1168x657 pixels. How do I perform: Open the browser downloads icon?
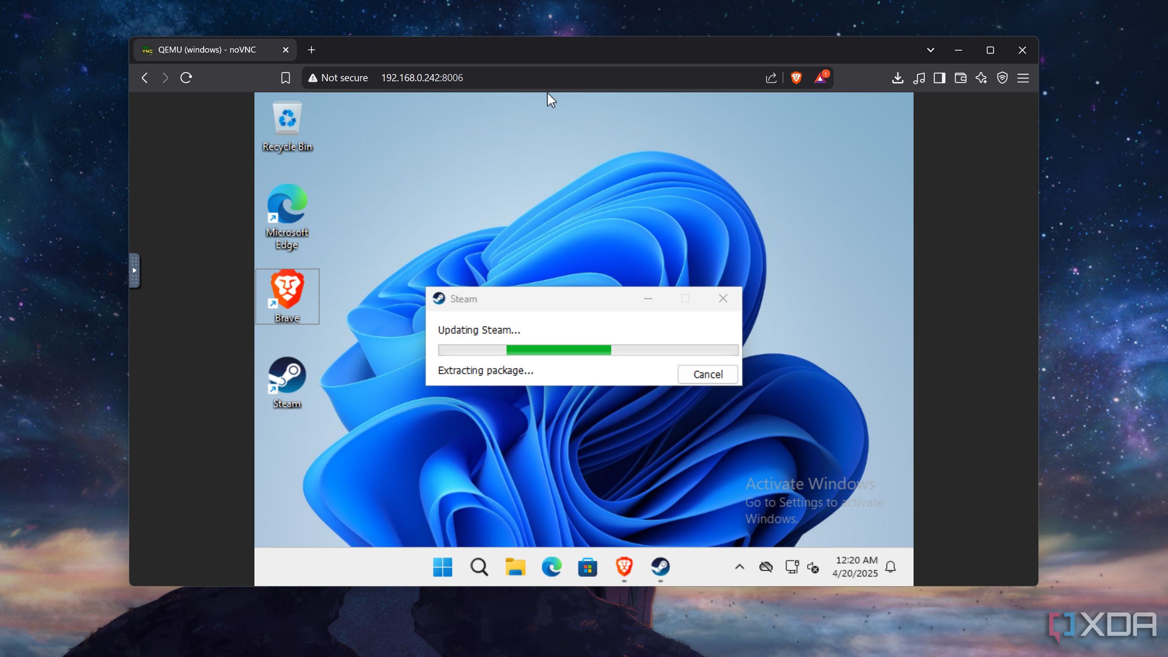pos(897,78)
